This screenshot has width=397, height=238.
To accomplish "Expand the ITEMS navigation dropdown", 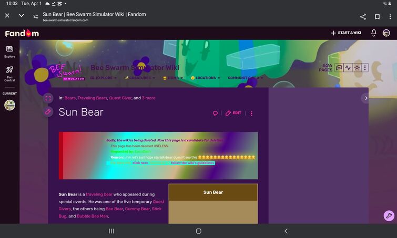I will click(173, 78).
